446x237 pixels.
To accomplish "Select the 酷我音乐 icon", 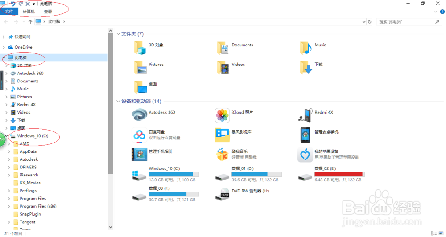I will coord(222,154).
